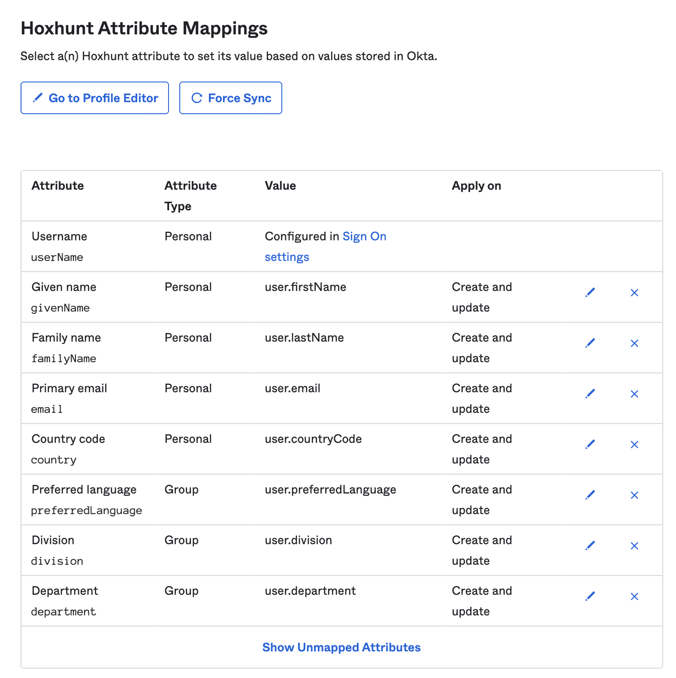Click the Apply on column header

(x=477, y=186)
